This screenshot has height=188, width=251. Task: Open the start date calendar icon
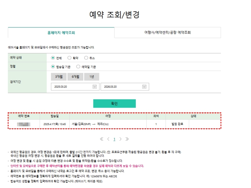click(x=95, y=87)
